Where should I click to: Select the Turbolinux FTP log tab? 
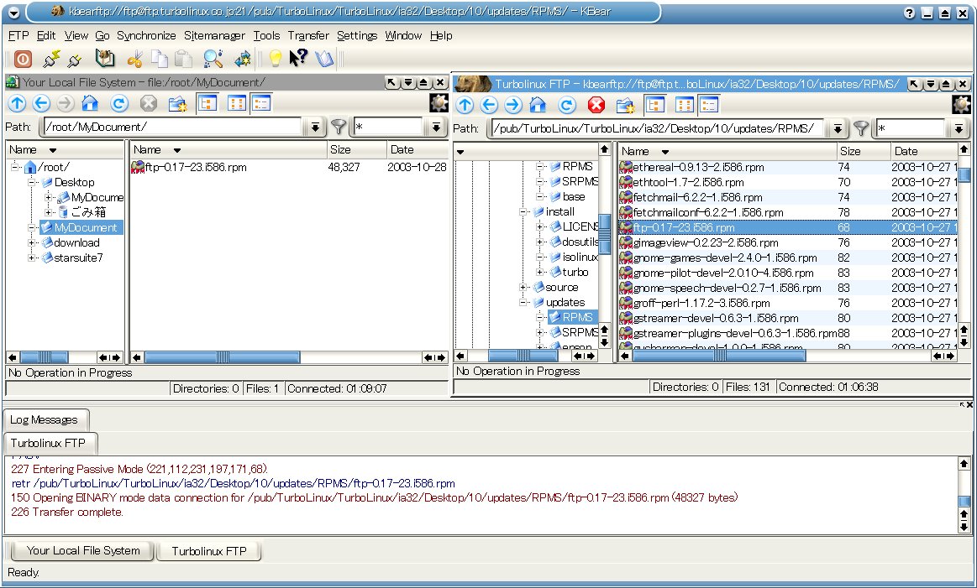coord(49,443)
